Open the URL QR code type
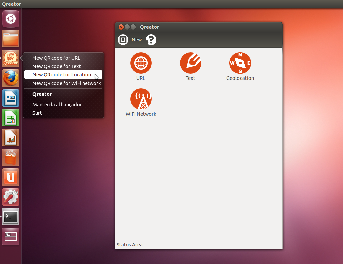This screenshot has width=343, height=264. pos(141,66)
